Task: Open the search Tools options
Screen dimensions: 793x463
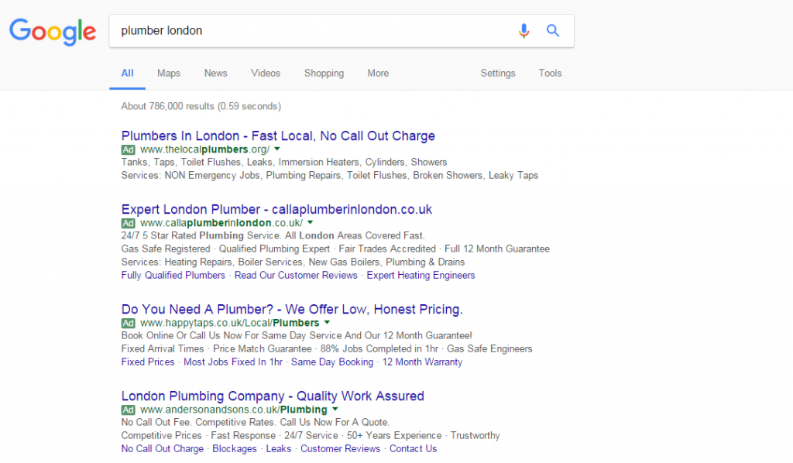Action: 551,74
